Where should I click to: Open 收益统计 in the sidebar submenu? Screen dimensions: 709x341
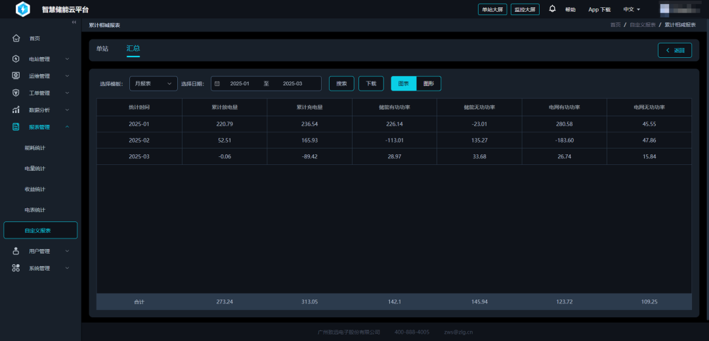tap(35, 189)
